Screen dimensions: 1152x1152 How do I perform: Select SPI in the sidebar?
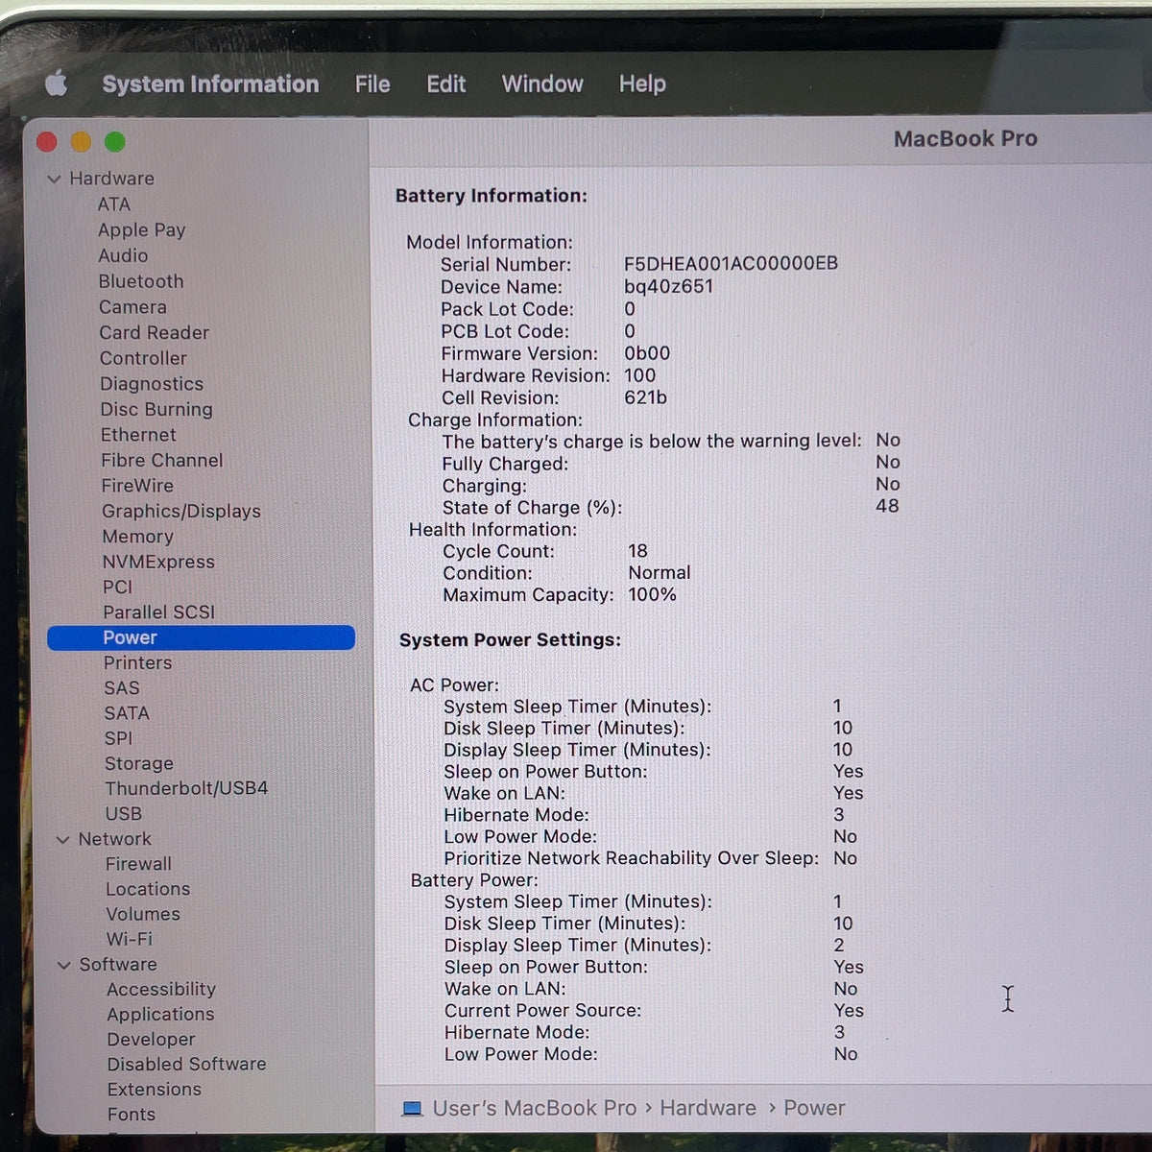pyautogui.click(x=118, y=738)
